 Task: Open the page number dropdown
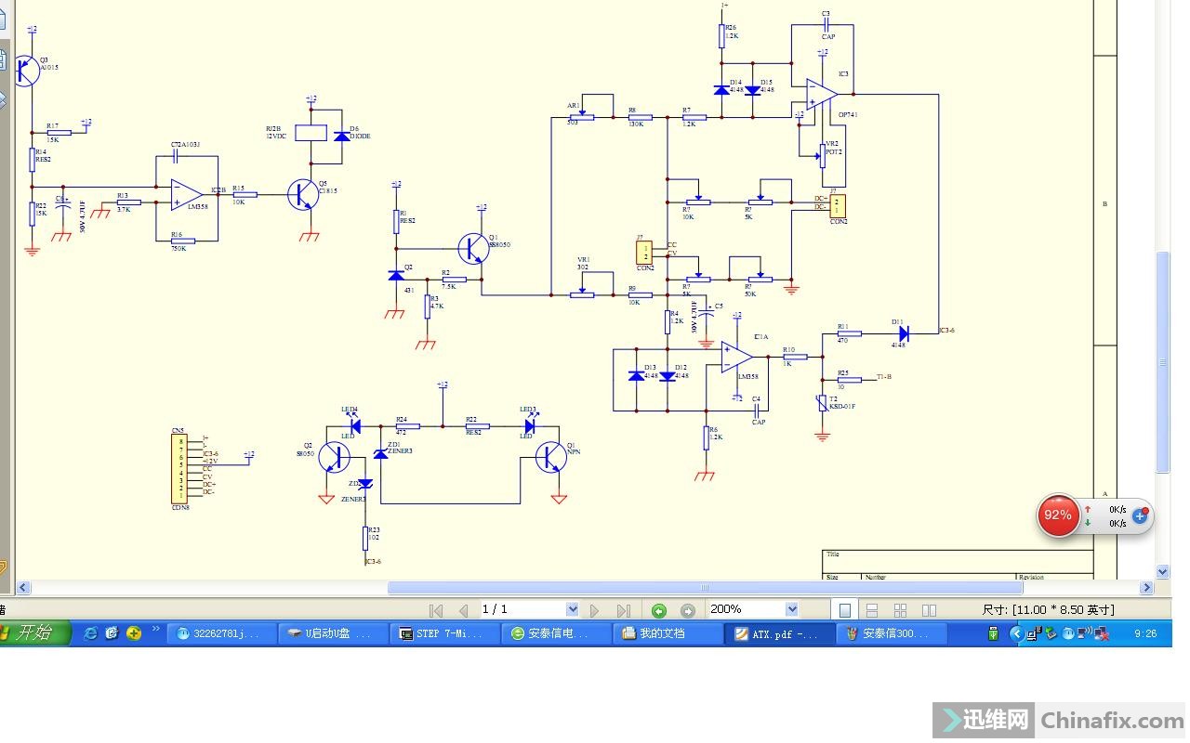[x=572, y=609]
